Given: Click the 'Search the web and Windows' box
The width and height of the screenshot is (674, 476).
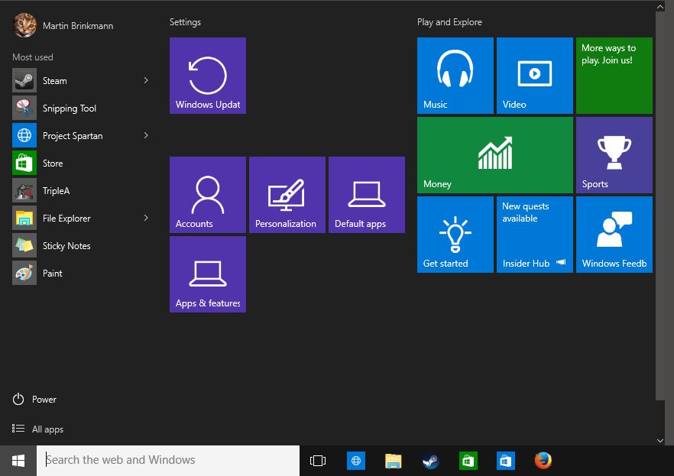Looking at the screenshot, I should click(168, 460).
